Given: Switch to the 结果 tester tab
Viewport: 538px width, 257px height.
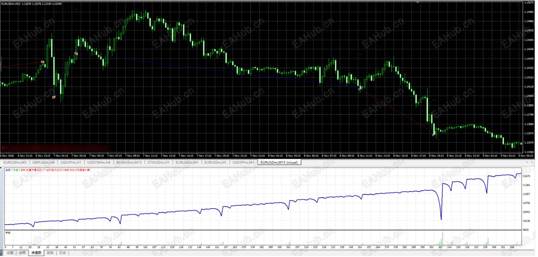Looking at the screenshot, I should [22, 253].
